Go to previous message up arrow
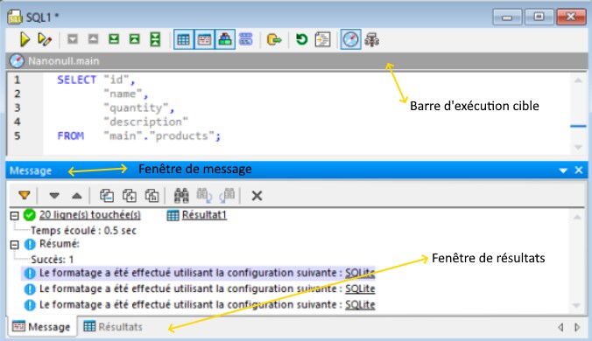 [x=77, y=196]
